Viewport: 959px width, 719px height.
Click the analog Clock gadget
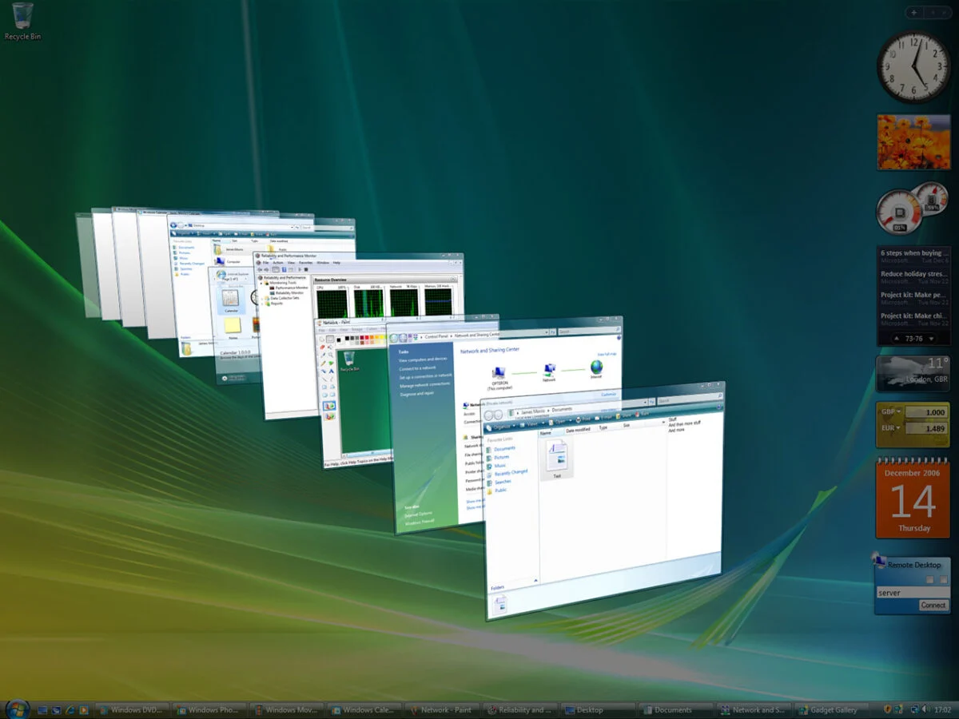point(913,66)
